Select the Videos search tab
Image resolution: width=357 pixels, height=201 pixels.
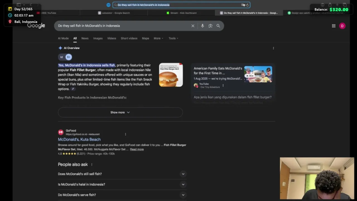112,38
